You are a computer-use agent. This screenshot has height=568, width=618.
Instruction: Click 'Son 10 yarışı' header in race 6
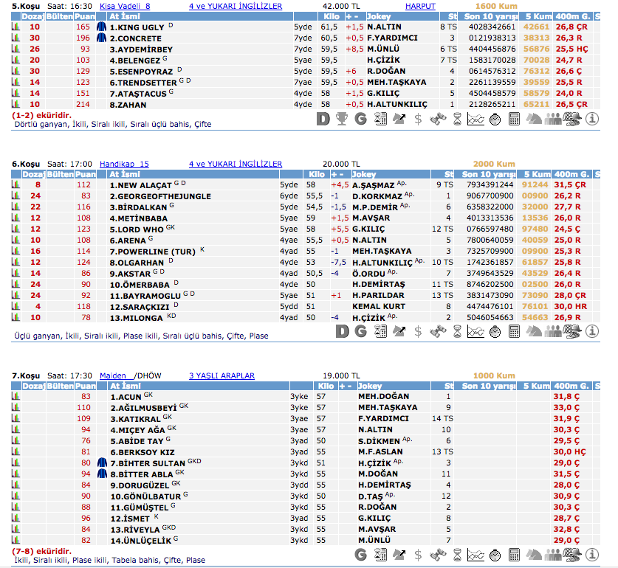[489, 174]
